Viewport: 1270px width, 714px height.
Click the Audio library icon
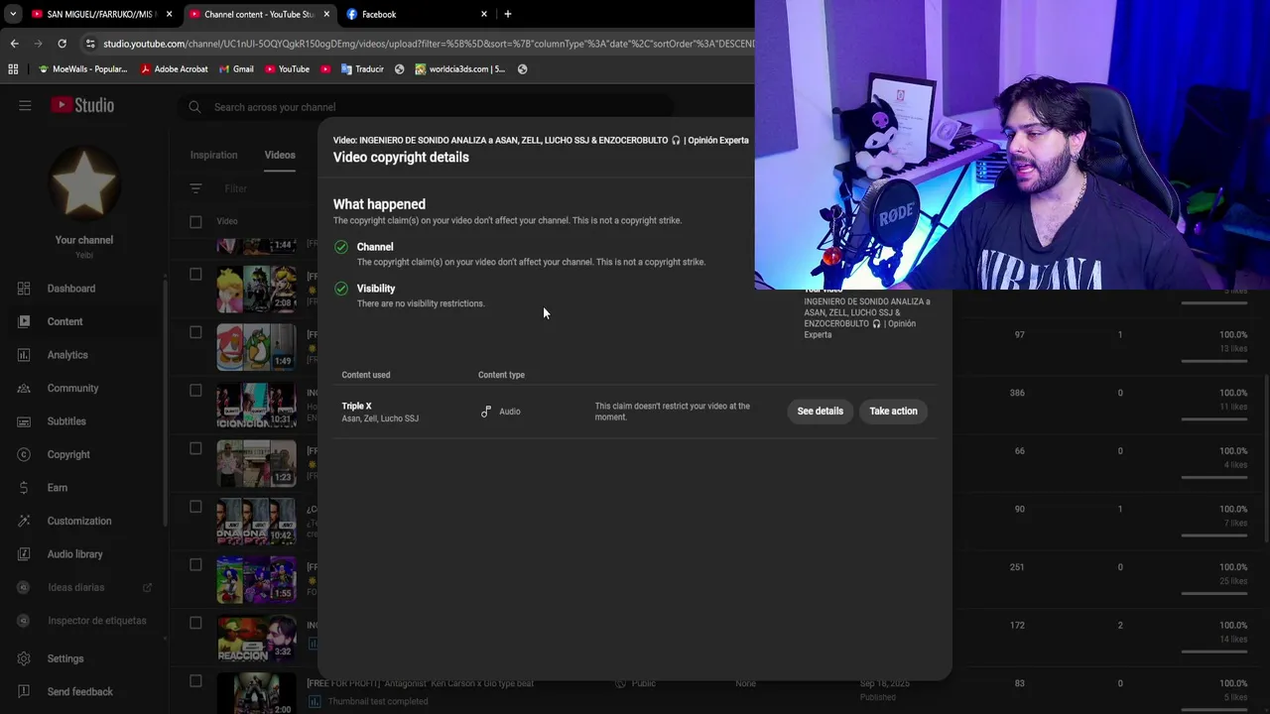24,554
